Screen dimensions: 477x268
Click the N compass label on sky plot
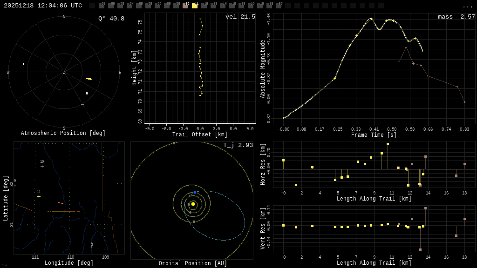64,17
